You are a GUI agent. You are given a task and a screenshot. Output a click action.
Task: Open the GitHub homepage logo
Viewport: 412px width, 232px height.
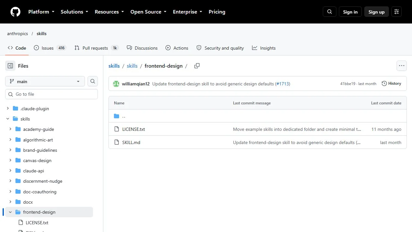pyautogui.click(x=15, y=12)
